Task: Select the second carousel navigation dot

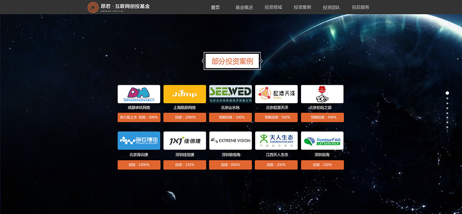Action: (x=447, y=98)
